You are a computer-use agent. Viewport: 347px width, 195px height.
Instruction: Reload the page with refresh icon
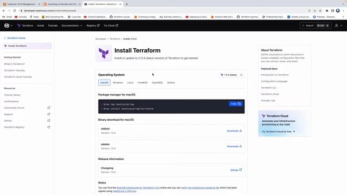point(15,11)
